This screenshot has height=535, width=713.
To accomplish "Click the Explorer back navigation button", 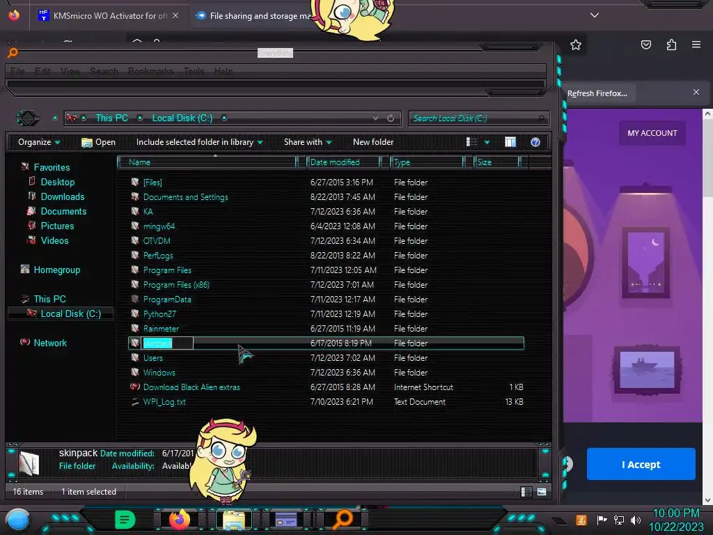I will (28, 118).
